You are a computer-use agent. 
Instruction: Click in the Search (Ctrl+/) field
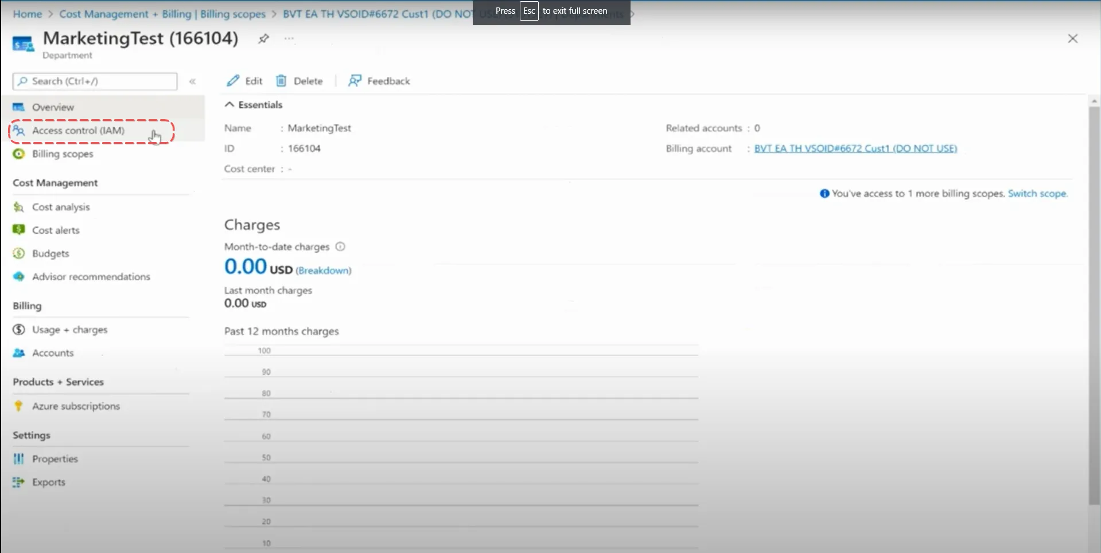click(95, 81)
